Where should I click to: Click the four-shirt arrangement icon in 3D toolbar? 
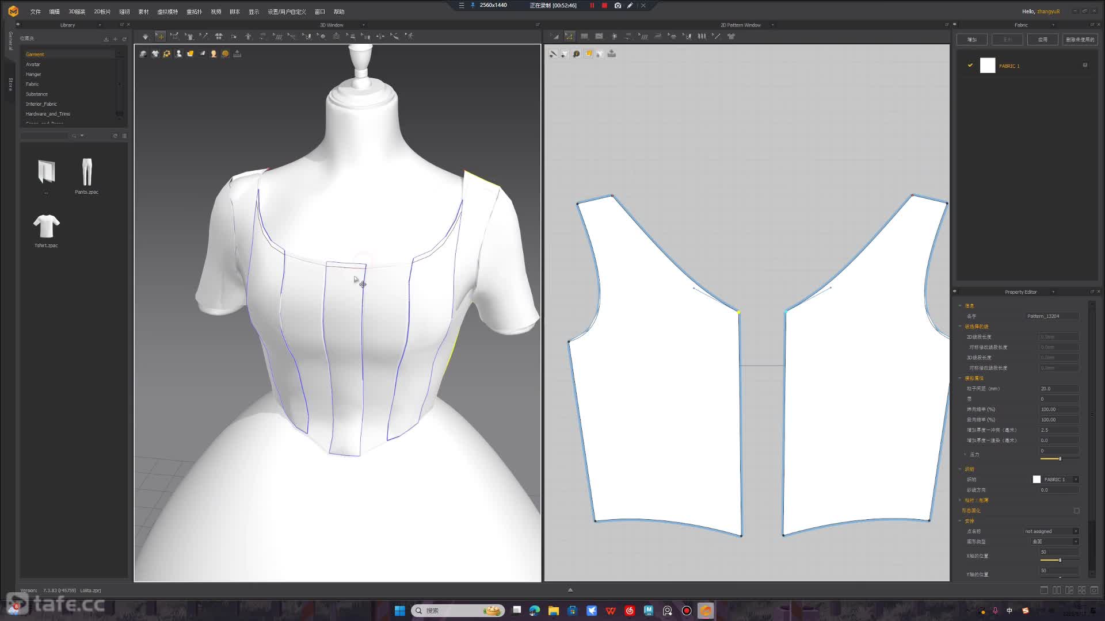coord(219,36)
